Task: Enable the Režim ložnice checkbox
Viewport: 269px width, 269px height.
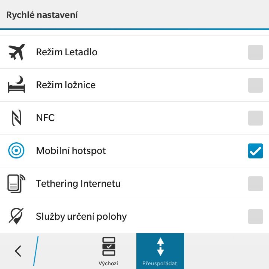Action: (256, 85)
